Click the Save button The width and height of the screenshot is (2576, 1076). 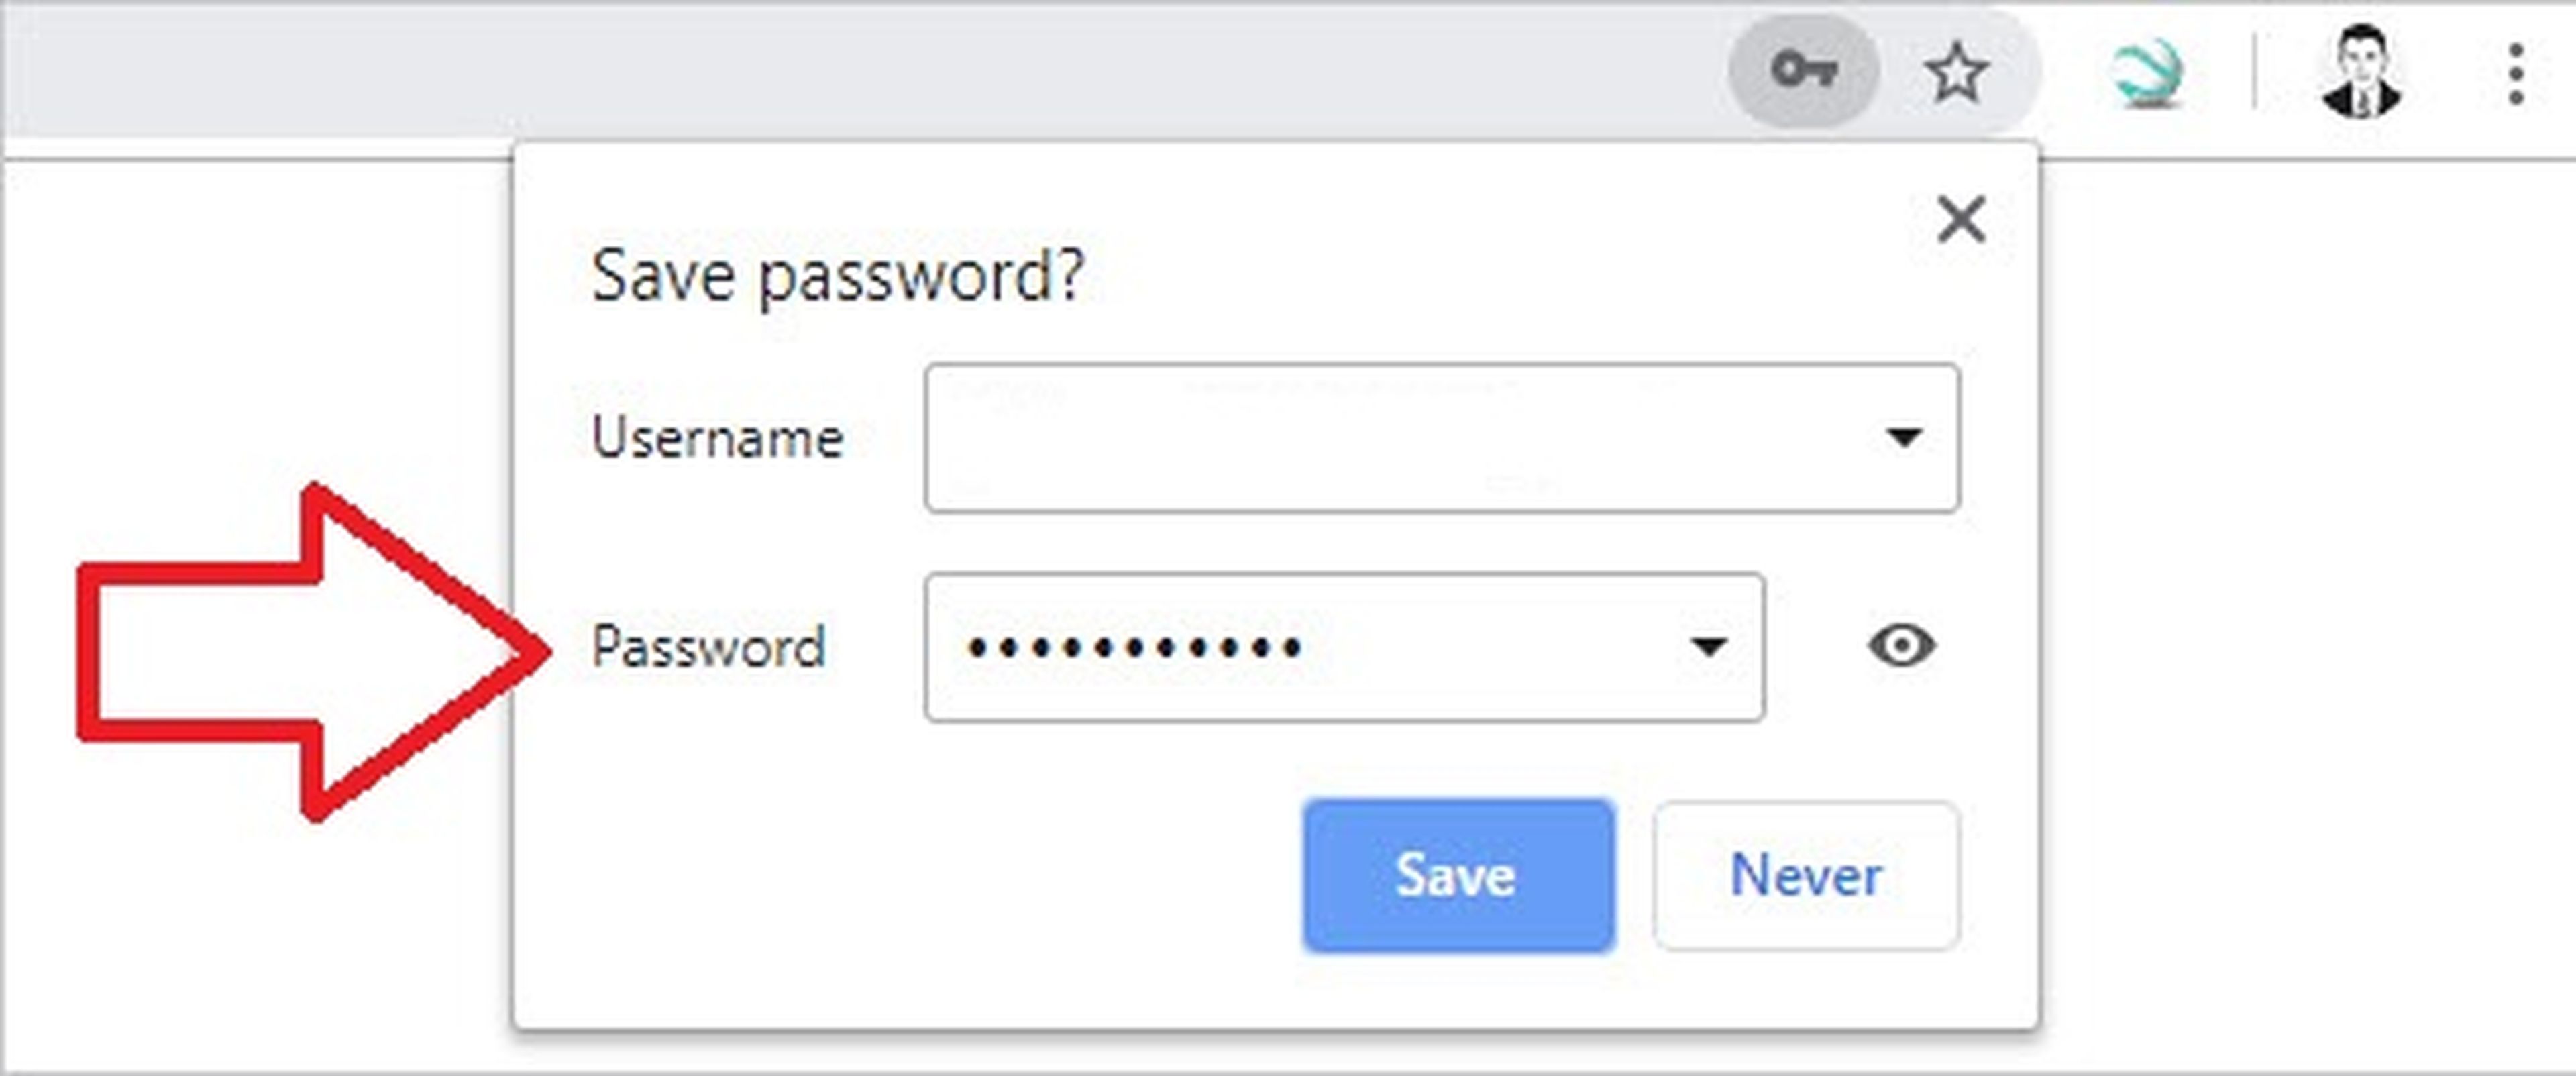[1457, 875]
